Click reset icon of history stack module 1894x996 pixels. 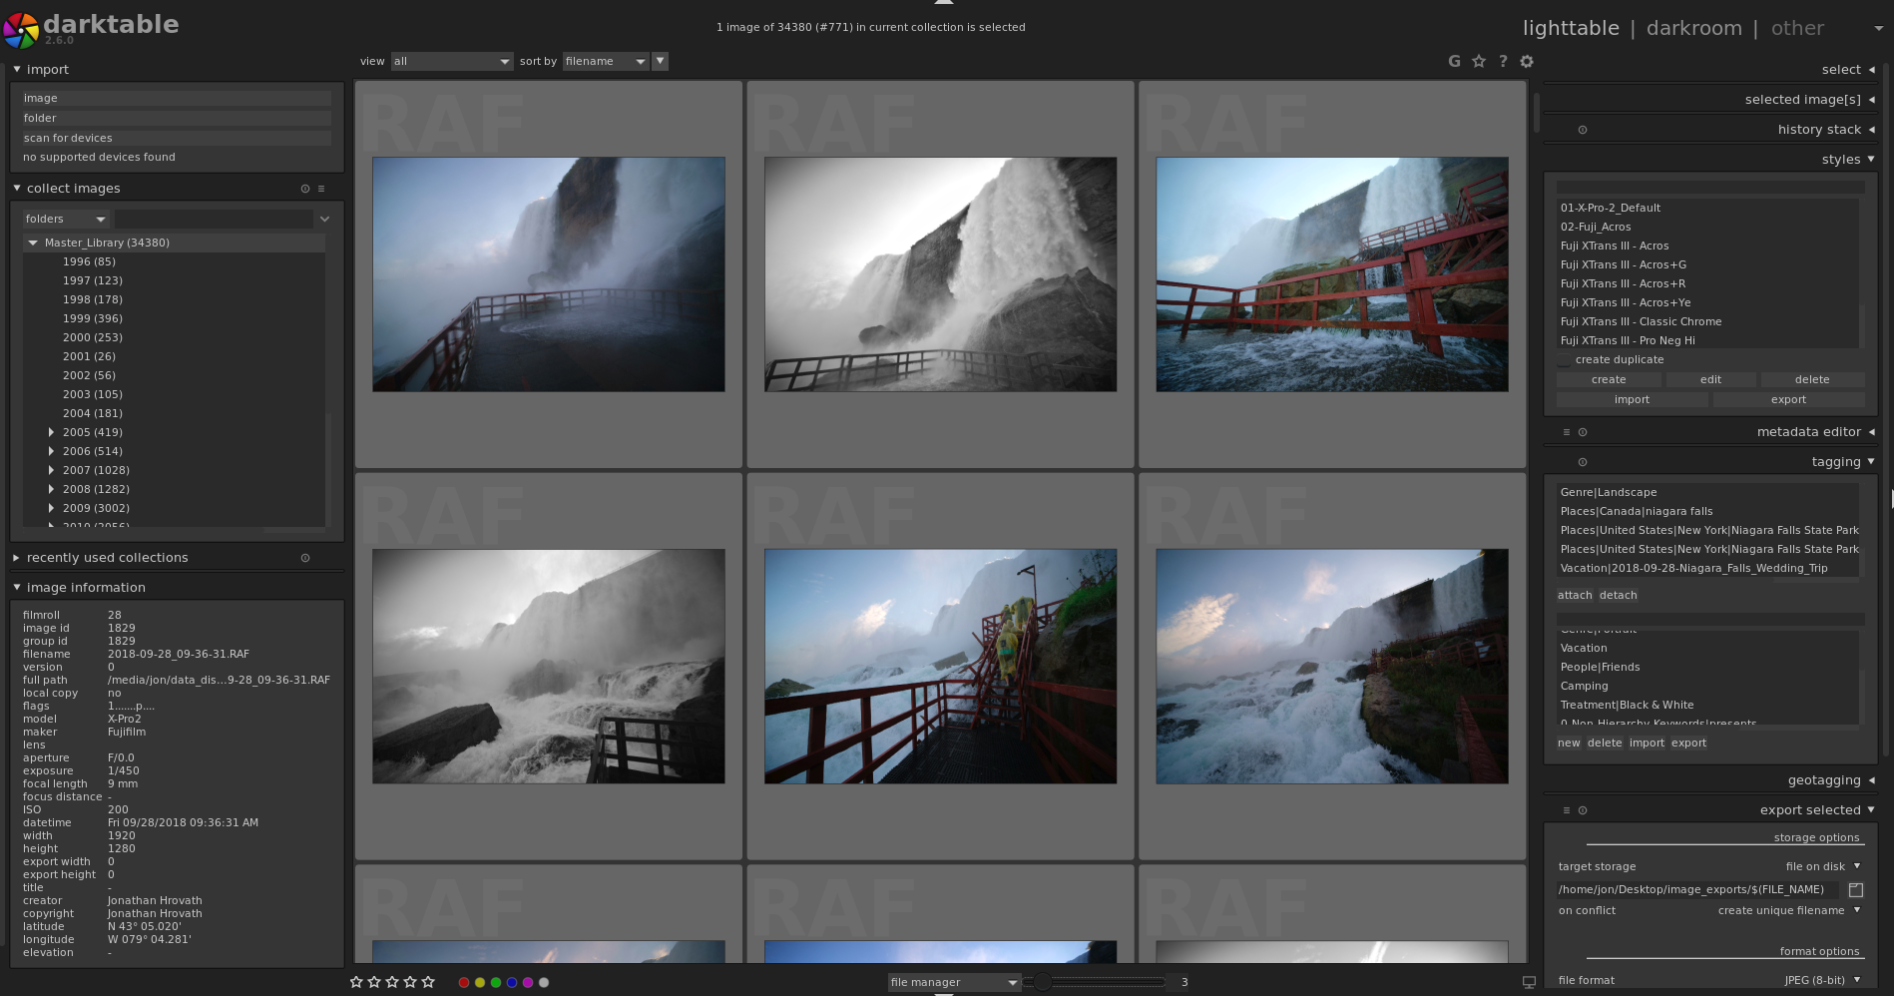click(x=1583, y=130)
